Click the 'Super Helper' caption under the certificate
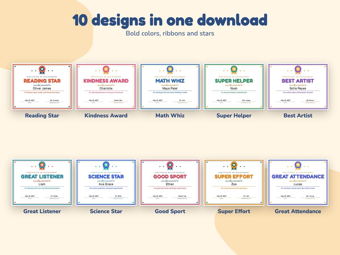The image size is (340, 255). (234, 116)
